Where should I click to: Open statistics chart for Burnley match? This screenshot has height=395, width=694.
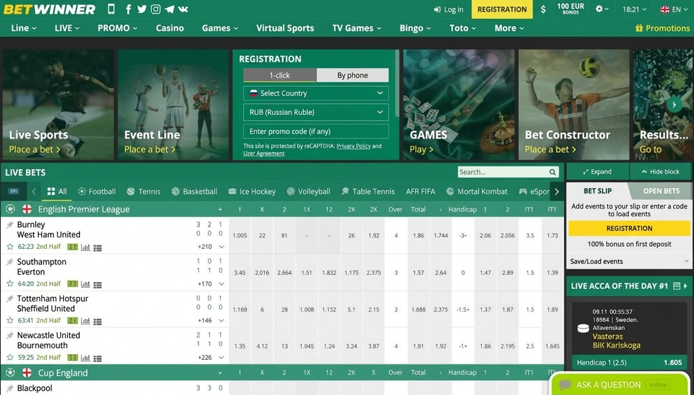(x=85, y=248)
